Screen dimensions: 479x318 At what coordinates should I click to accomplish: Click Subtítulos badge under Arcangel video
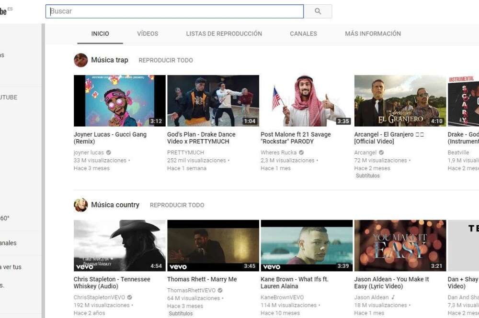pyautogui.click(x=368, y=175)
